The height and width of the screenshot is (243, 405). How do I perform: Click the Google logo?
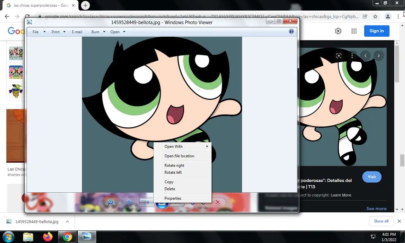pyautogui.click(x=16, y=31)
